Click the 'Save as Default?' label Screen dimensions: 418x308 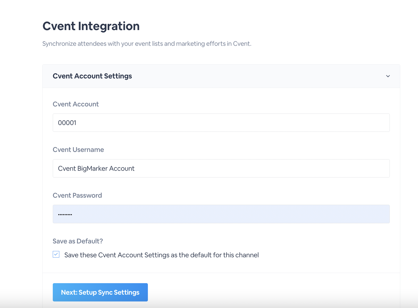point(78,241)
